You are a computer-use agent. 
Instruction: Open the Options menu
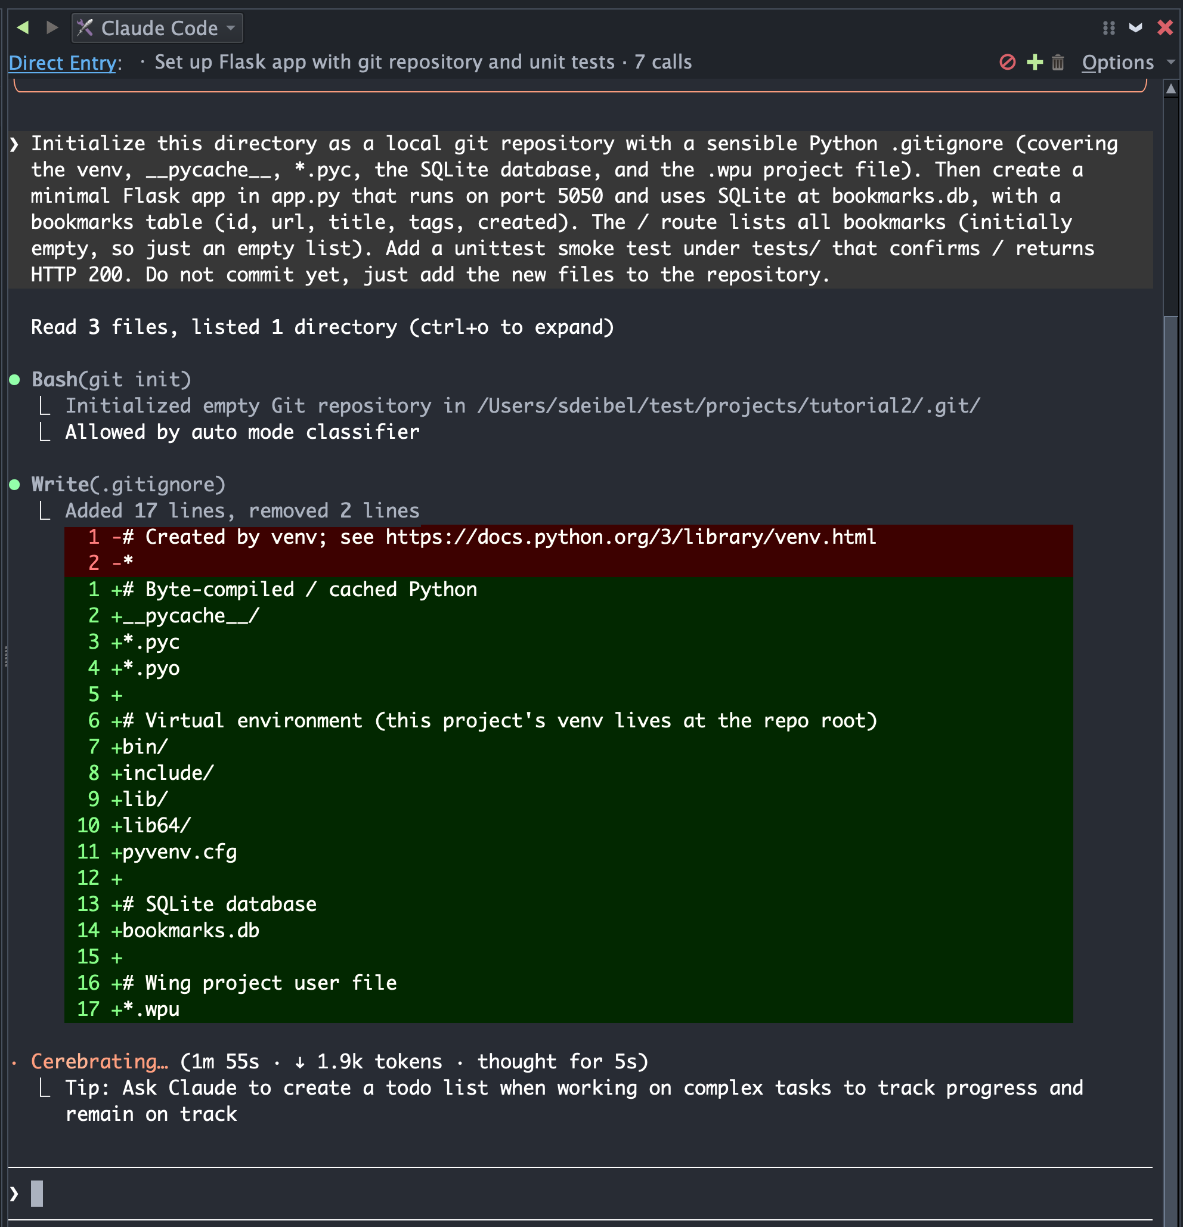[1117, 63]
